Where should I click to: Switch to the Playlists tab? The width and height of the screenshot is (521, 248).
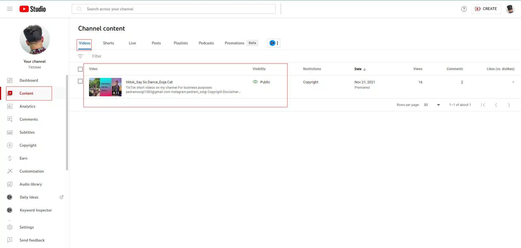(180, 43)
